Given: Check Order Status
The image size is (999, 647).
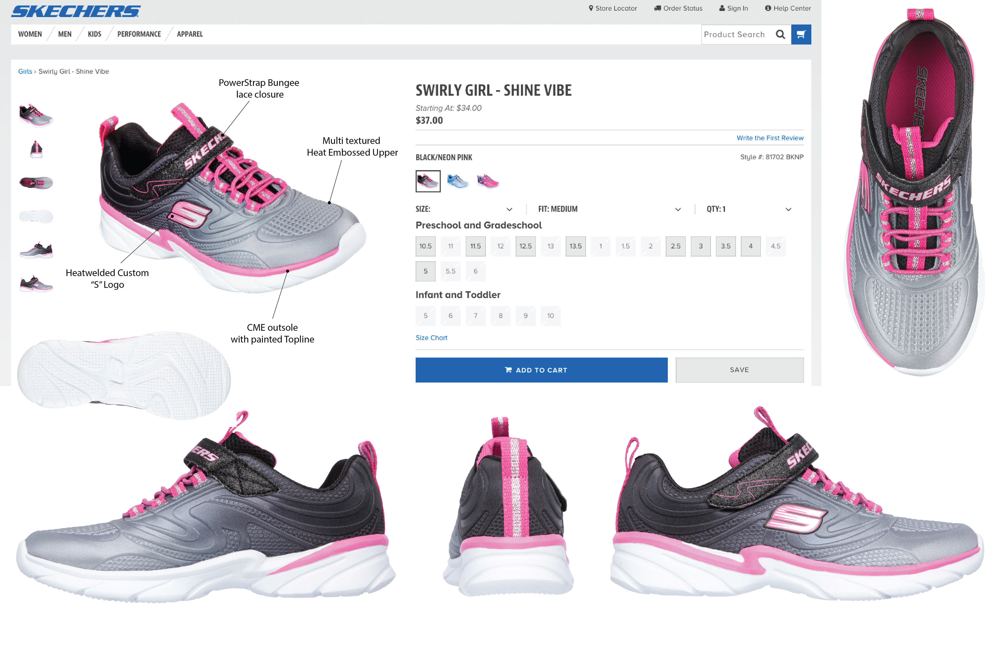Looking at the screenshot, I should coord(678,8).
